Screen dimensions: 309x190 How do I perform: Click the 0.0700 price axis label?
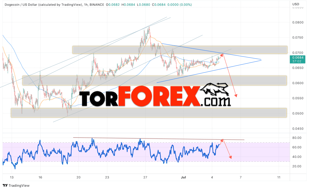pos(298,53)
